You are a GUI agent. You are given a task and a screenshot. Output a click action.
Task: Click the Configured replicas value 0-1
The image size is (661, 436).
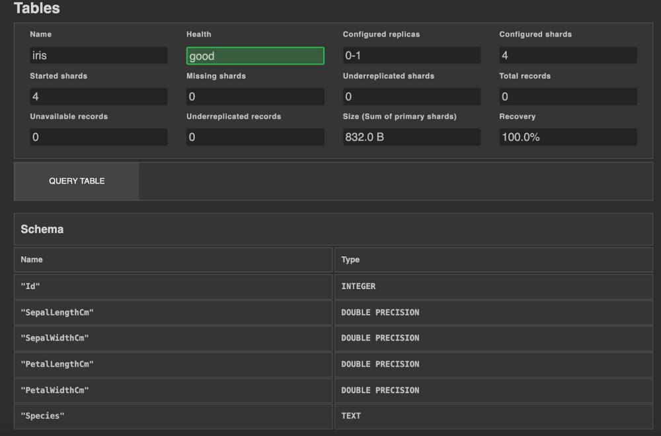(x=411, y=56)
